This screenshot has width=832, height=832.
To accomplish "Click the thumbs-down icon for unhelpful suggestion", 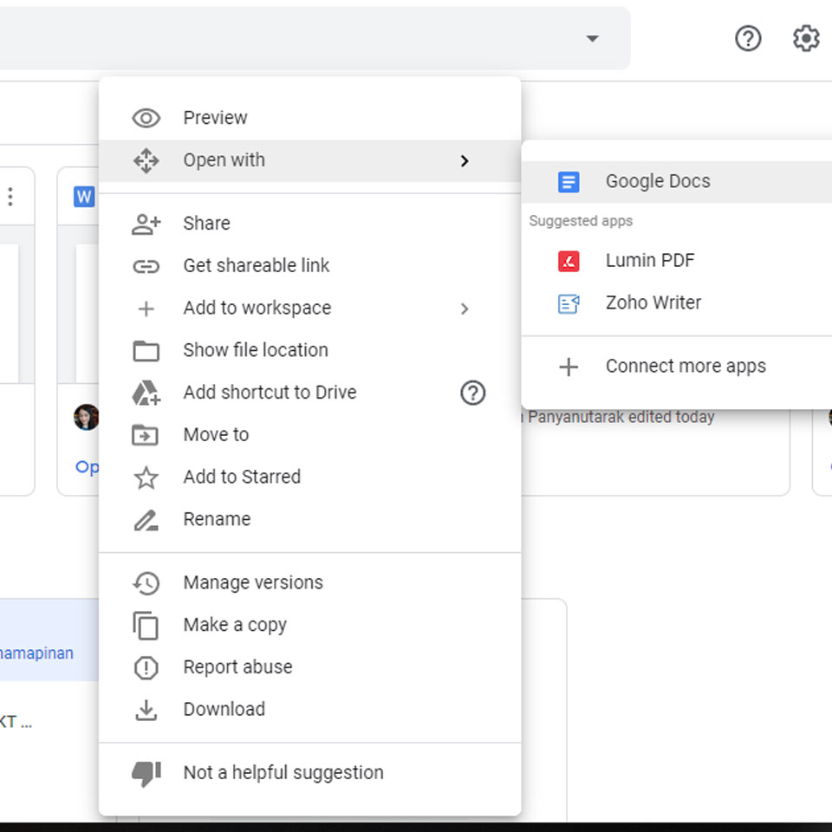I will [x=146, y=774].
